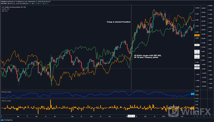Click the A scale button at bottom right
Image resolution: width=214 pixels, height=122 pixels.
click(x=197, y=116)
